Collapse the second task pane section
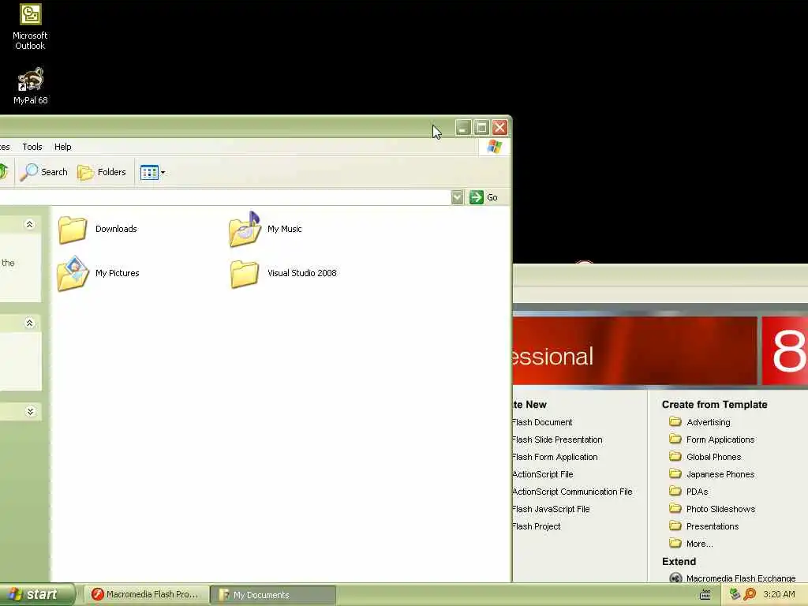 [29, 323]
